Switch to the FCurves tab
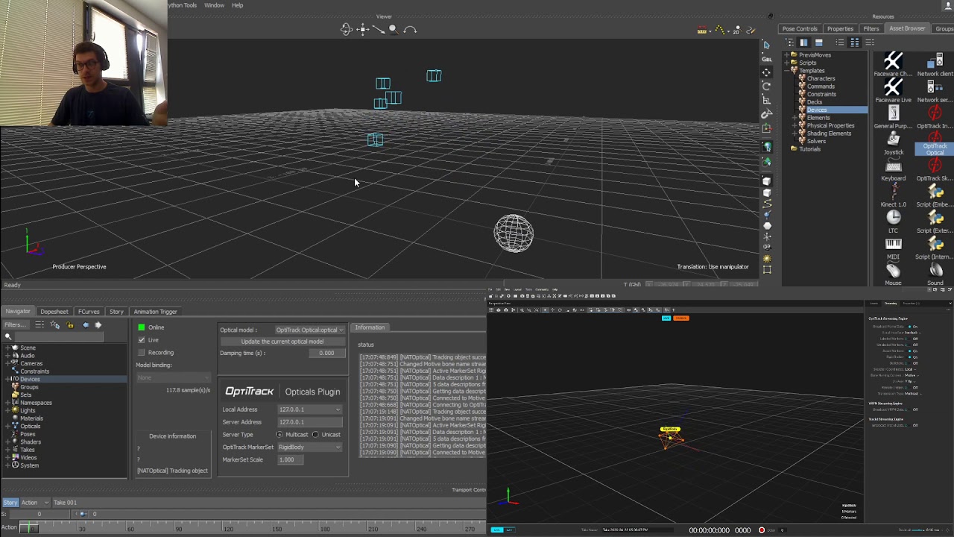This screenshot has width=954, height=537. click(x=89, y=312)
